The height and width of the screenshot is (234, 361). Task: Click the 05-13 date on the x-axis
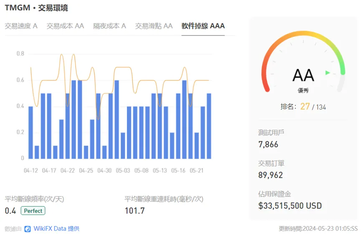160,171
